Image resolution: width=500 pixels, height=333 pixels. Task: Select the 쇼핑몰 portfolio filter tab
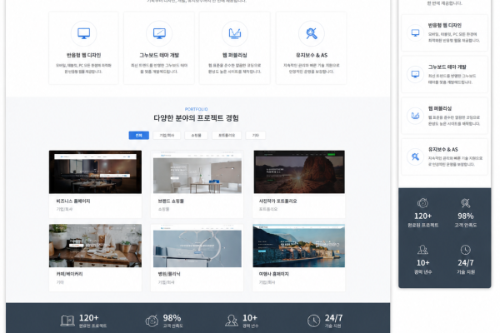tap(196, 135)
